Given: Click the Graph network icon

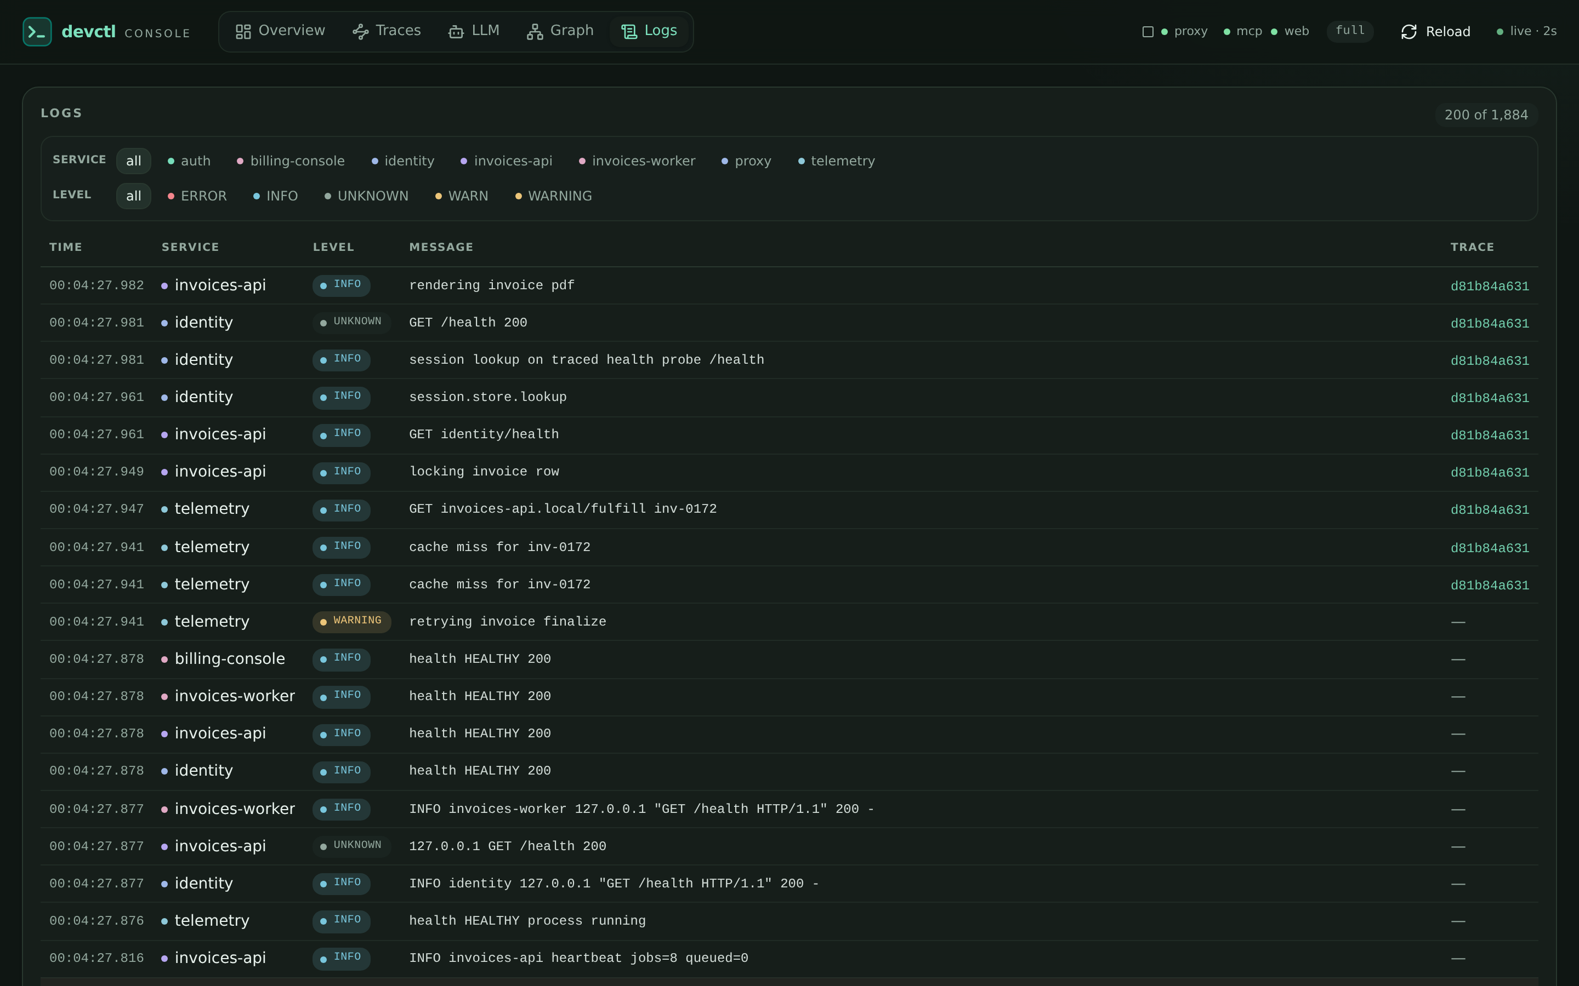Looking at the screenshot, I should coord(535,31).
